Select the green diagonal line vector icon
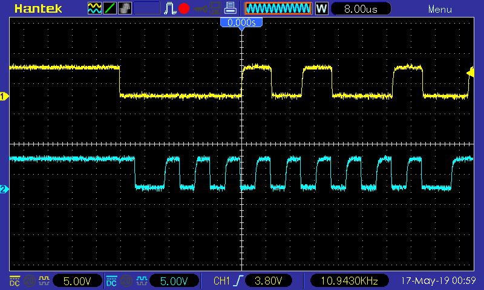The image size is (484, 290). pos(110,8)
